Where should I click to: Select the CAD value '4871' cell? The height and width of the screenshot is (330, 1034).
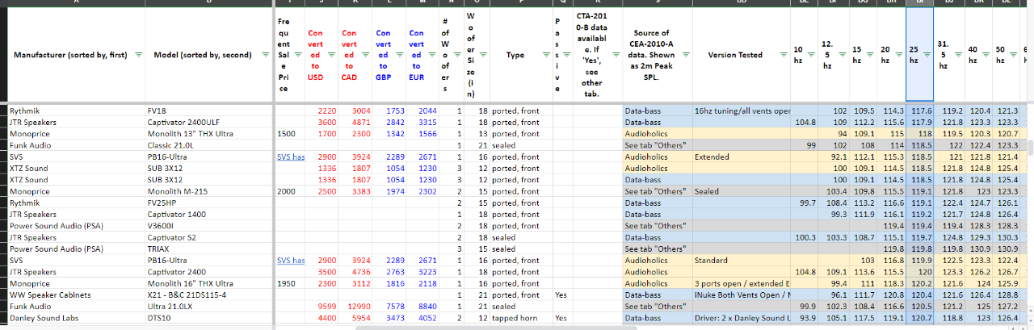coord(356,122)
